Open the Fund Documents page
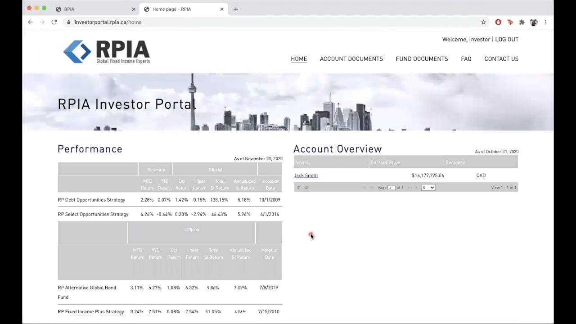The height and width of the screenshot is (324, 576). (x=422, y=59)
